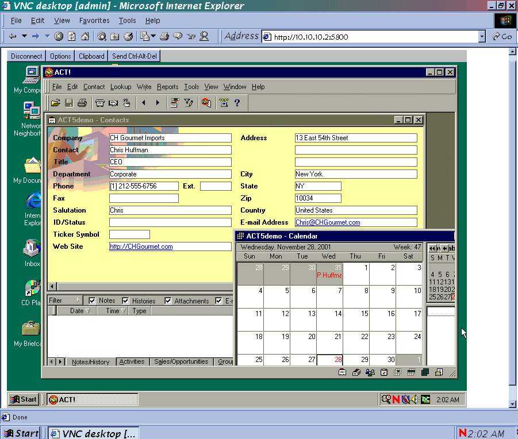Click the Go button next to address bar
The image size is (518, 439).
502,36
